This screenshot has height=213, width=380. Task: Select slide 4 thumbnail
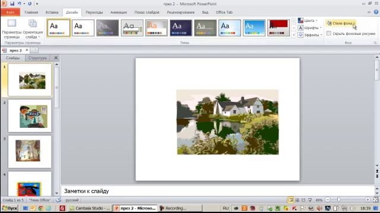(30, 184)
